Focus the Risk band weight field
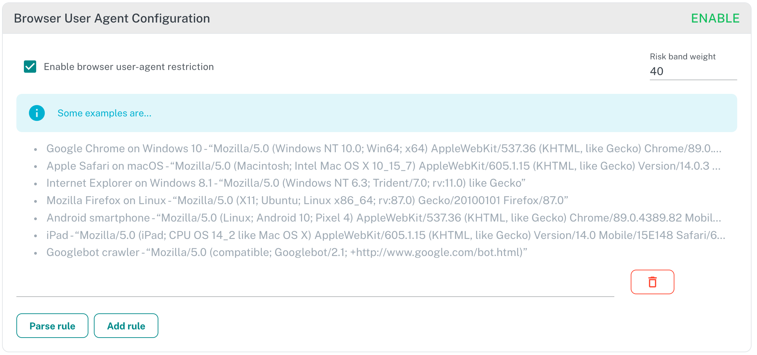757x355 pixels. (x=693, y=71)
